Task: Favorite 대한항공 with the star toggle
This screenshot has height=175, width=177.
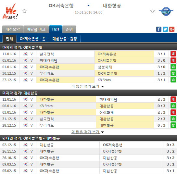Action: 152,11
